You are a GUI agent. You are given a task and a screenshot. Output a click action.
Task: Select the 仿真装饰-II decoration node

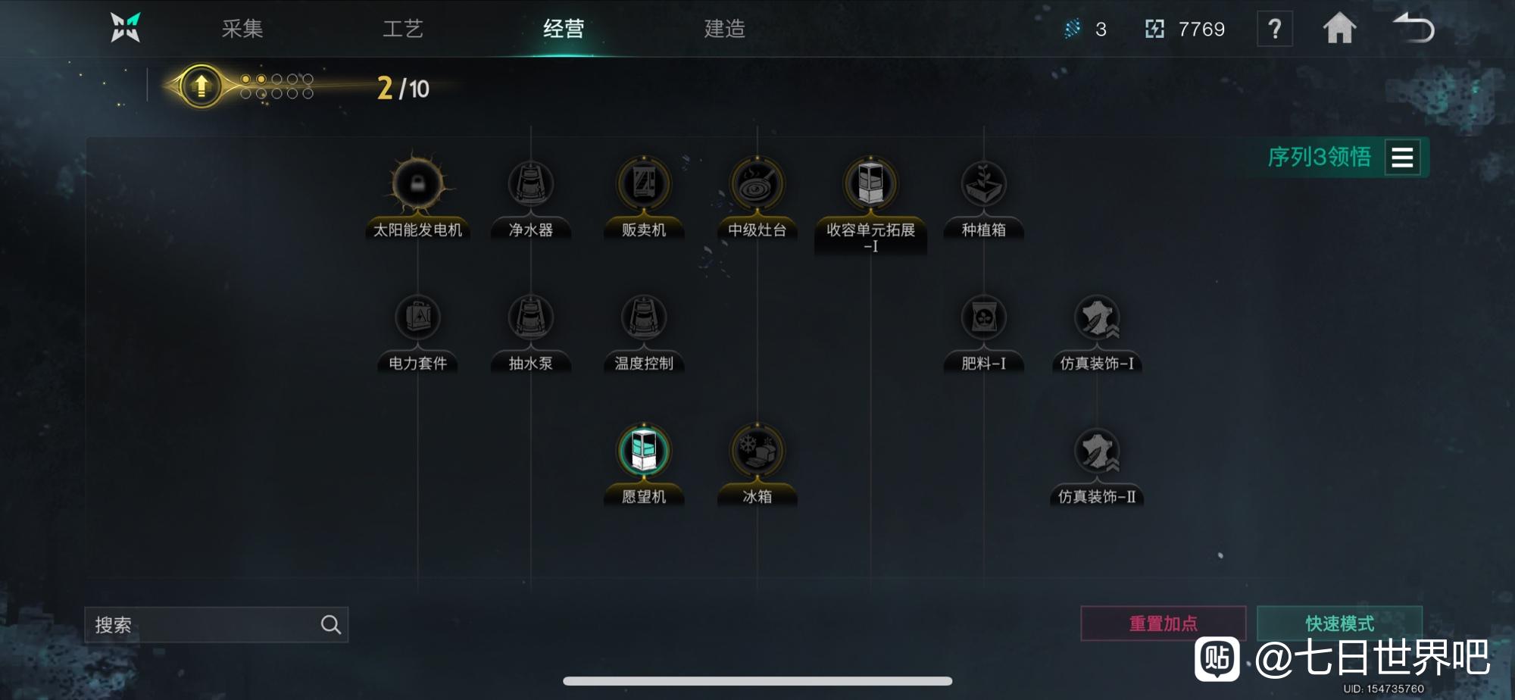1097,451
